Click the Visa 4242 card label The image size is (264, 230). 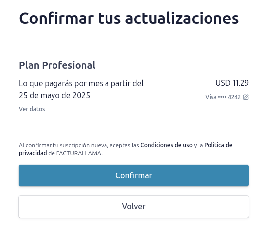tap(223, 97)
